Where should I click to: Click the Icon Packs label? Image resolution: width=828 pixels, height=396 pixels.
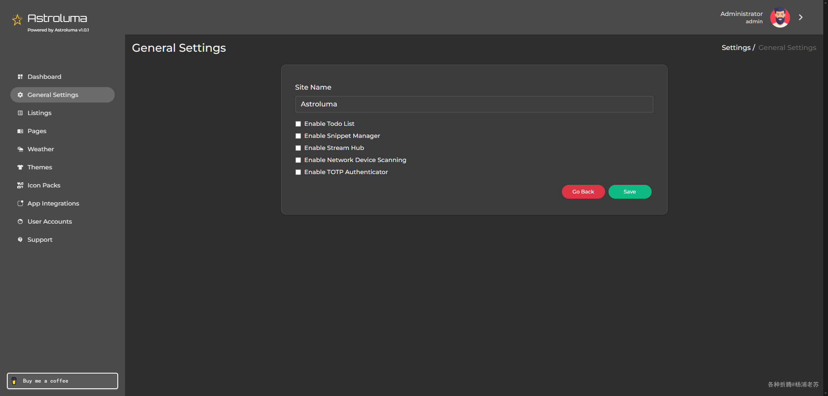point(44,185)
